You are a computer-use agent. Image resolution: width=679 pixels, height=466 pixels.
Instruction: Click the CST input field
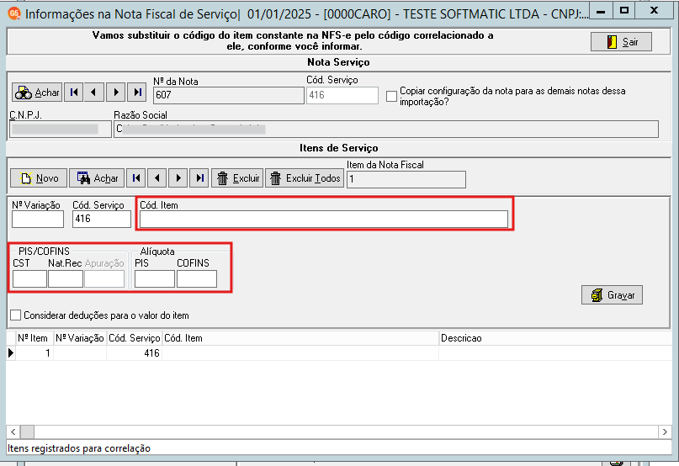(30, 279)
